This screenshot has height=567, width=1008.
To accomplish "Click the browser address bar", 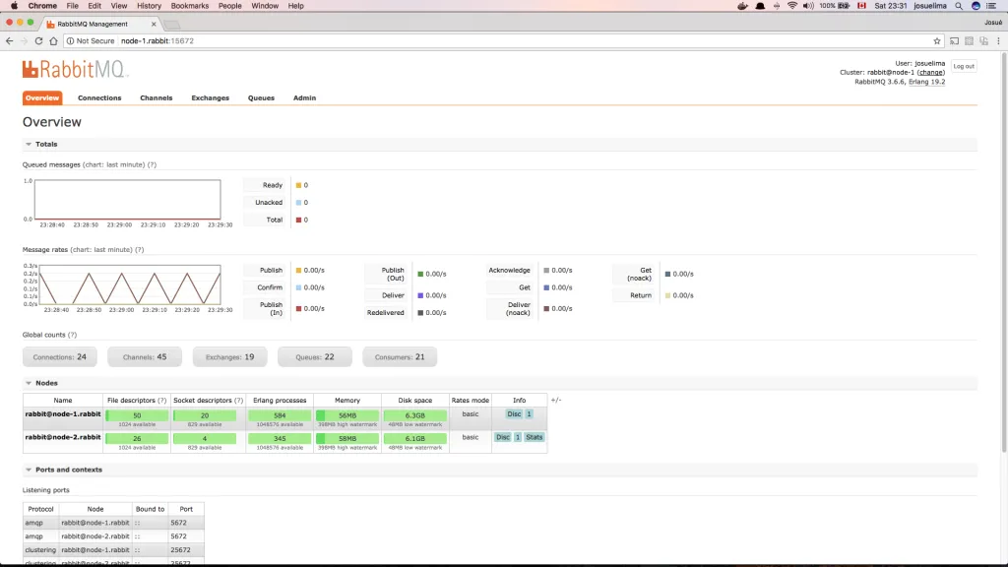I will 492,41.
